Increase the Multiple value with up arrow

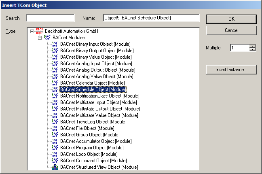coord(252,46)
